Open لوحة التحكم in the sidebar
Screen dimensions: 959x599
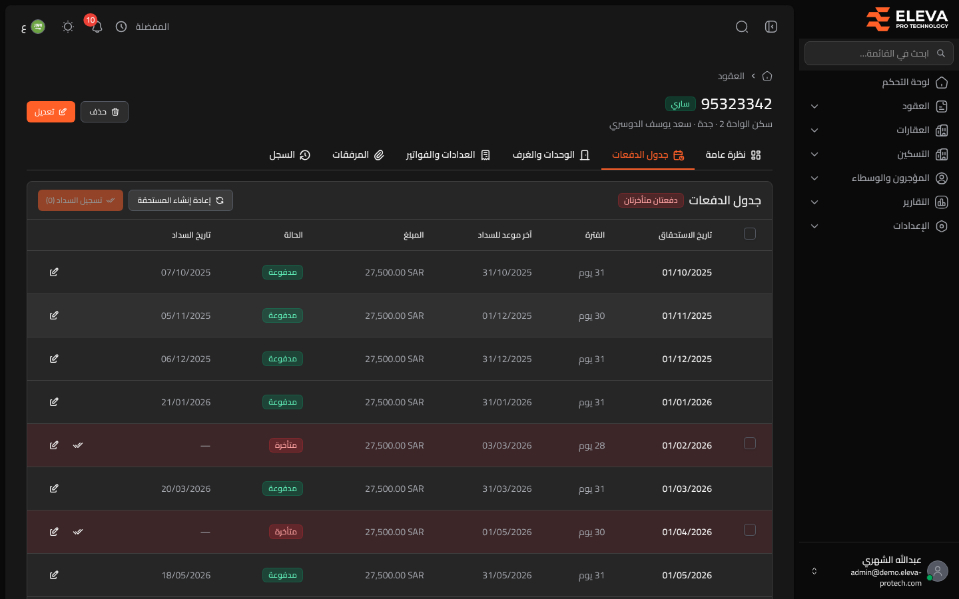click(x=879, y=83)
